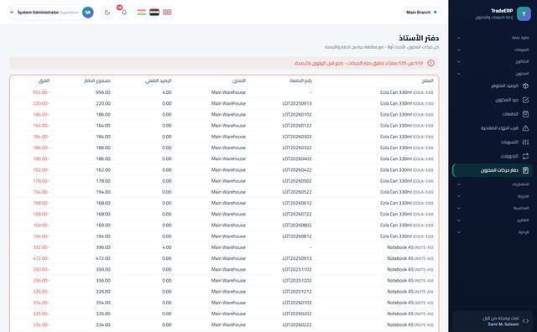
Task: Toggle dark mode with the moon icon
Action: 107,13
